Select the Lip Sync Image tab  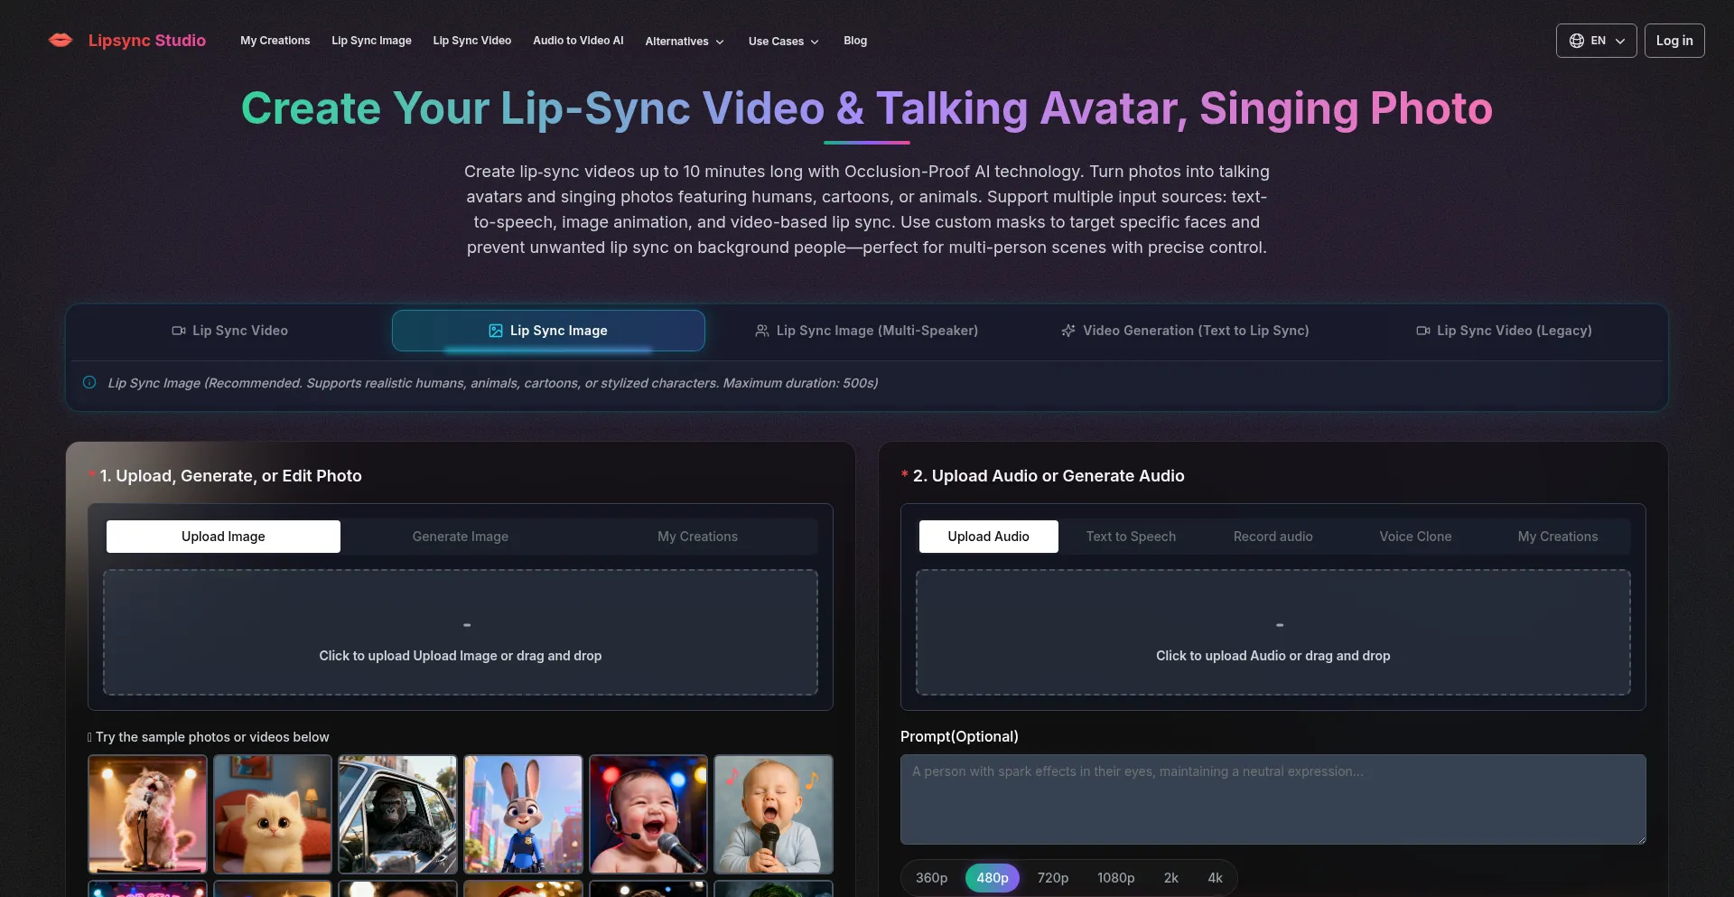(548, 331)
